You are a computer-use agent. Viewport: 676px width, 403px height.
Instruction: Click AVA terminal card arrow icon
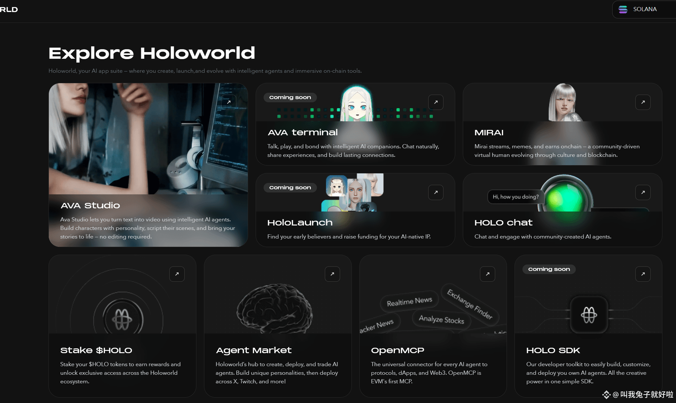(436, 102)
